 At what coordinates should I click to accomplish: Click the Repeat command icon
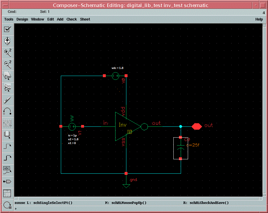(8, 205)
